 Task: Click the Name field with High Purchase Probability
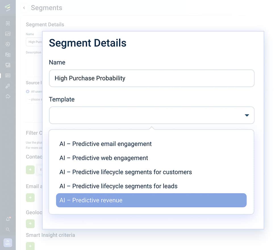151,78
